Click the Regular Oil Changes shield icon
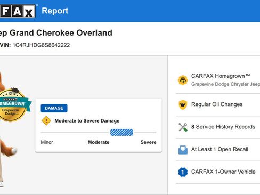The width and height of the screenshot is (260, 195). (x=183, y=104)
